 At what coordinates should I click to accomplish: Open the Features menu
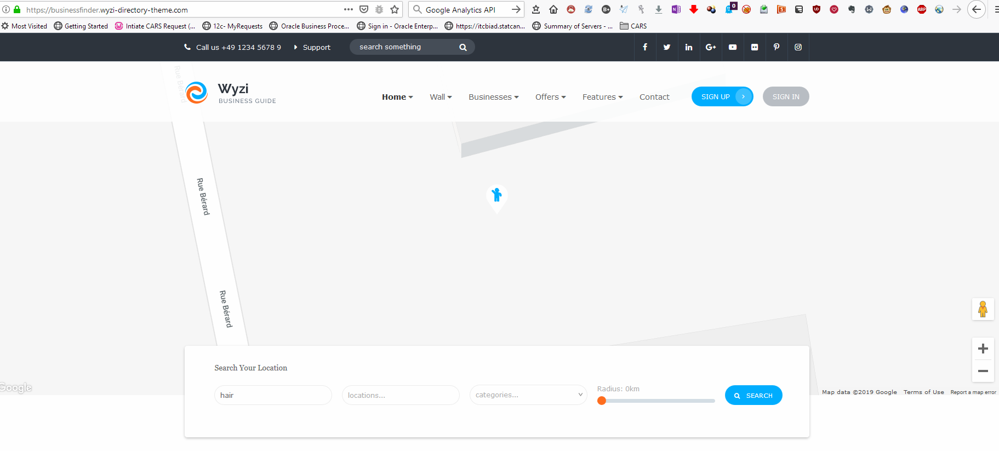[602, 97]
